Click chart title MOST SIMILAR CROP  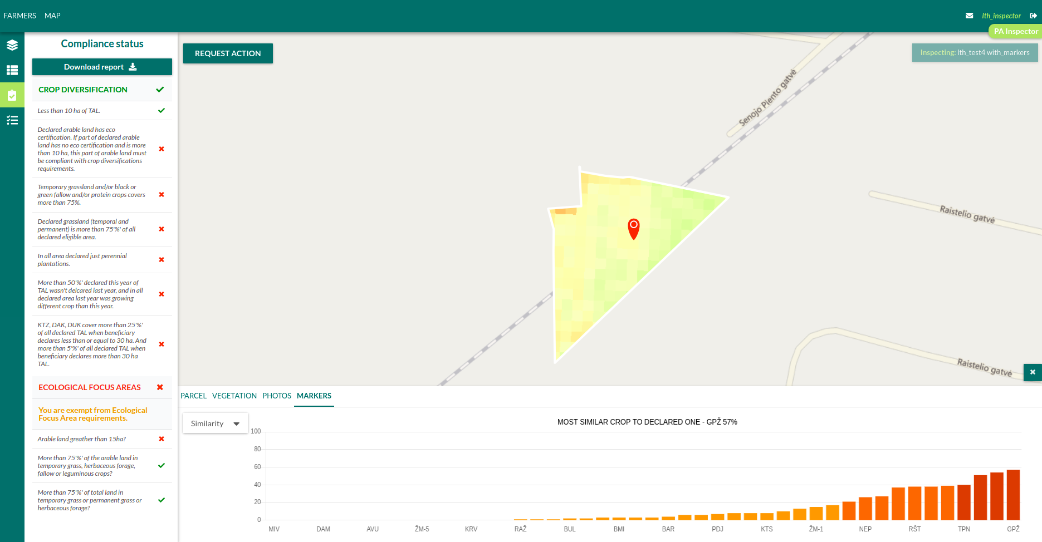pyautogui.click(x=647, y=422)
